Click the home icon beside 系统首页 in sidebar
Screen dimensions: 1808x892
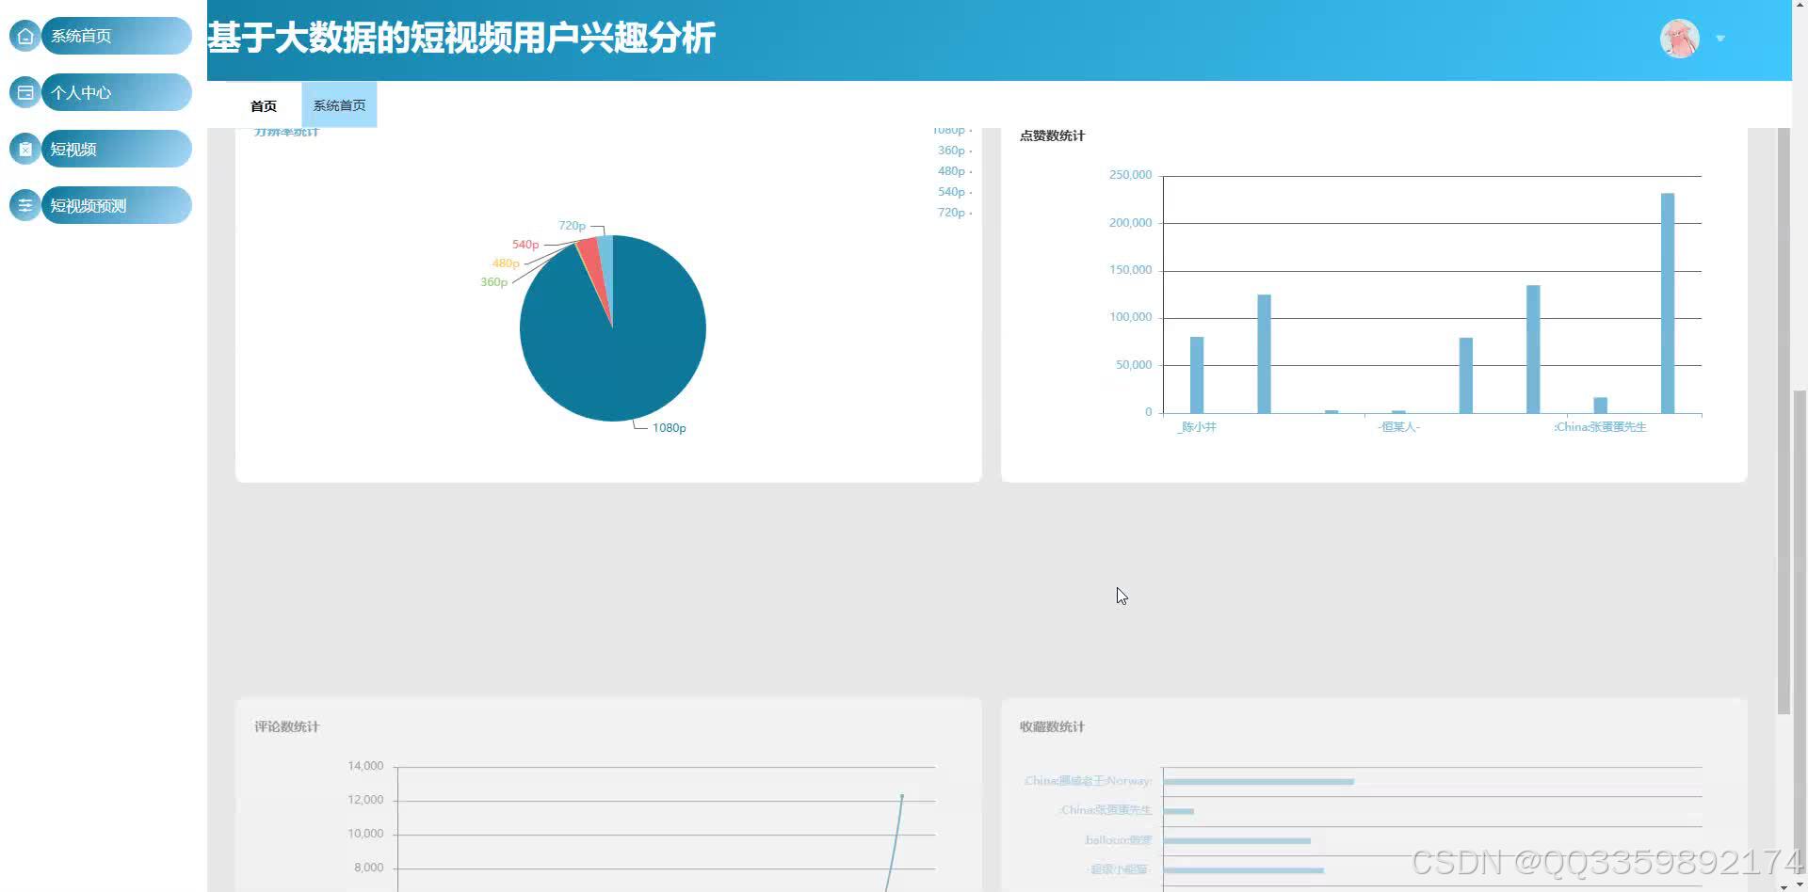click(x=25, y=36)
